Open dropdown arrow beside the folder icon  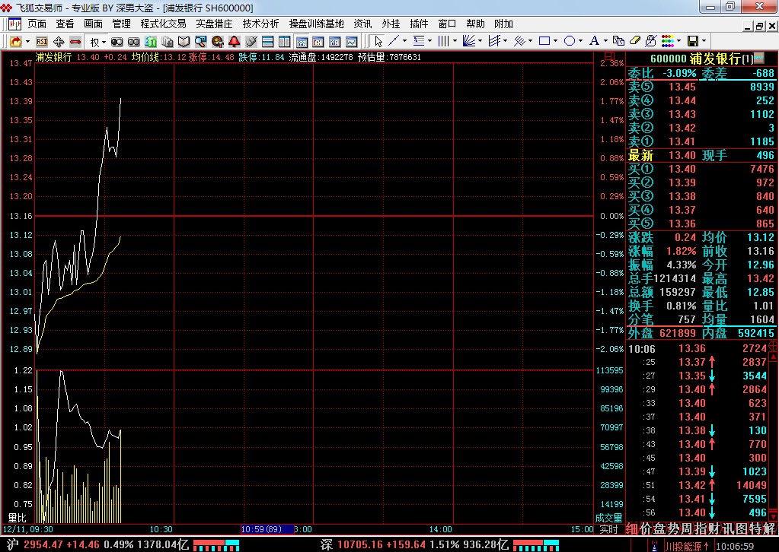pyautogui.click(x=27, y=42)
